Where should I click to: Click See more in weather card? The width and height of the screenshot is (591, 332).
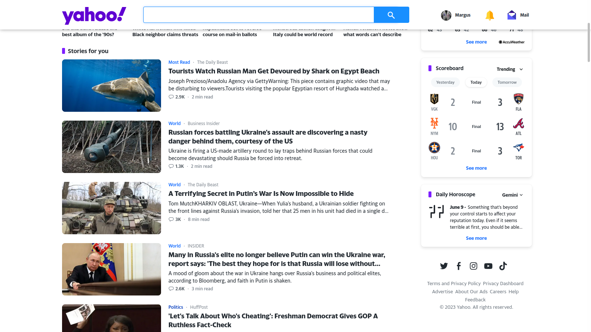pyautogui.click(x=476, y=42)
